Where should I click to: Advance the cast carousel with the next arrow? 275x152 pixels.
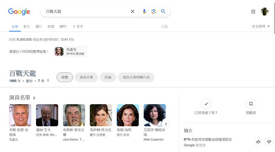click(166, 124)
